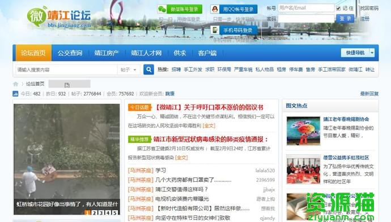Click hot search term 转让
The width and height of the screenshot is (391, 222).
point(370,69)
